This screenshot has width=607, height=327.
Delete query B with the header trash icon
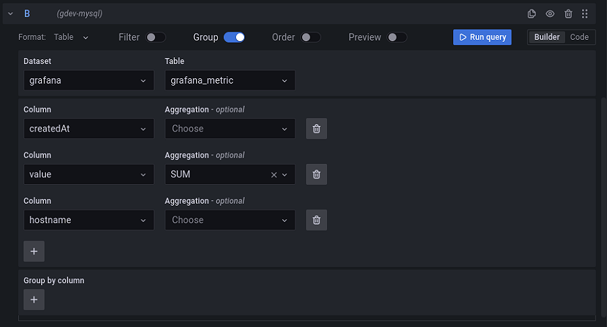pyautogui.click(x=568, y=13)
